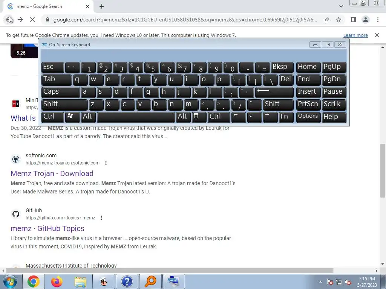386x289 pixels.
Task: Toggle the Insert key on the keyboard
Action: 308,92
